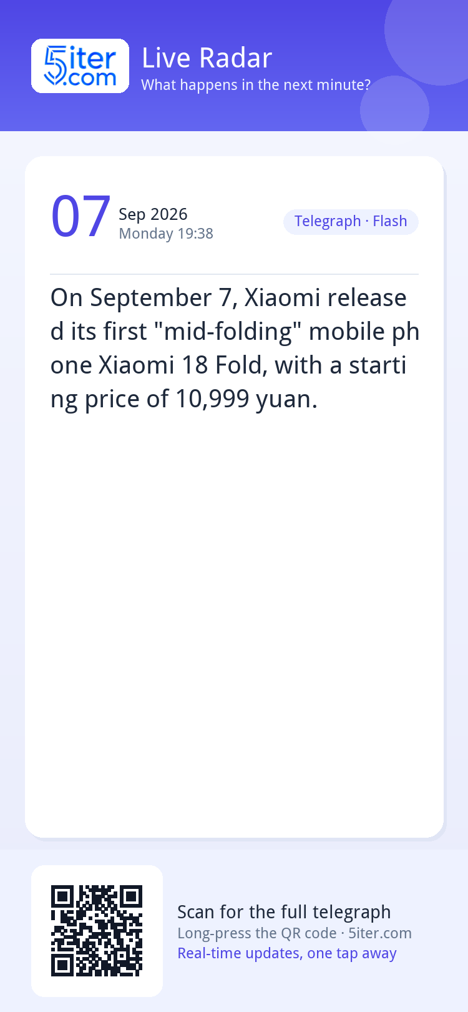Viewport: 468px width, 1012px height.
Task: Click the 'Long-press the QR code' hint
Action: pyautogui.click(x=257, y=933)
